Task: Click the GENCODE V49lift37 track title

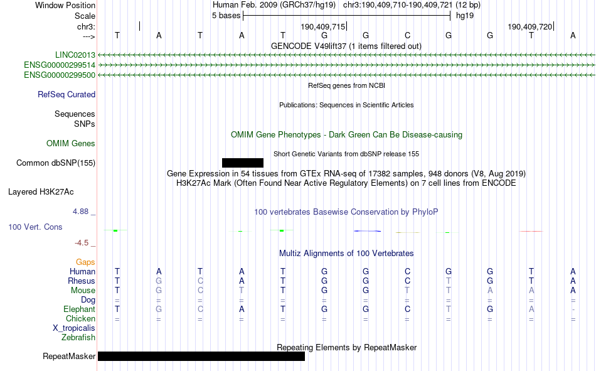Action: coord(346,46)
